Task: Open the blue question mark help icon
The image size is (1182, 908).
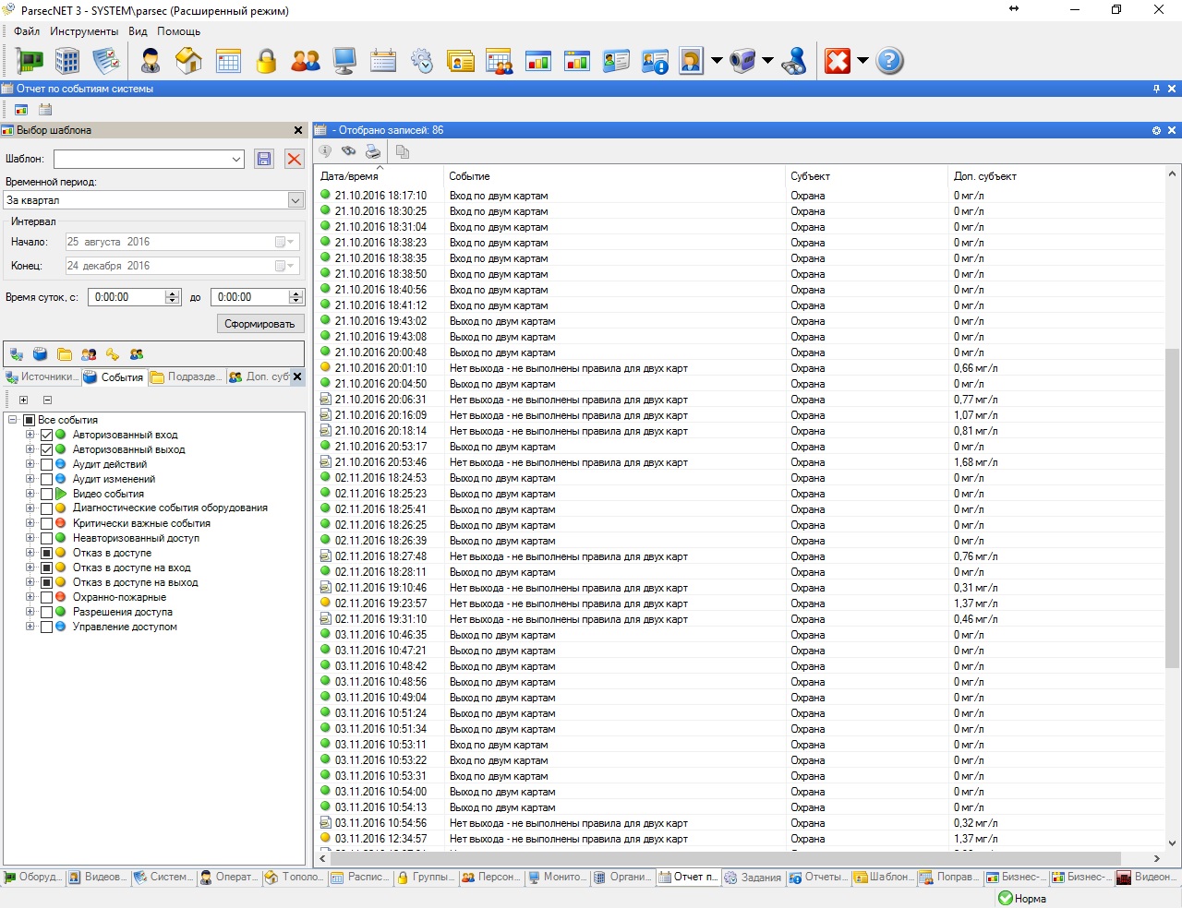Action: (x=889, y=61)
